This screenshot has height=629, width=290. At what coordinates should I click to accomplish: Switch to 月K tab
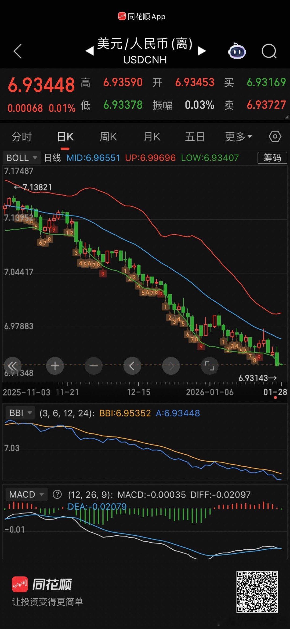[x=152, y=137]
